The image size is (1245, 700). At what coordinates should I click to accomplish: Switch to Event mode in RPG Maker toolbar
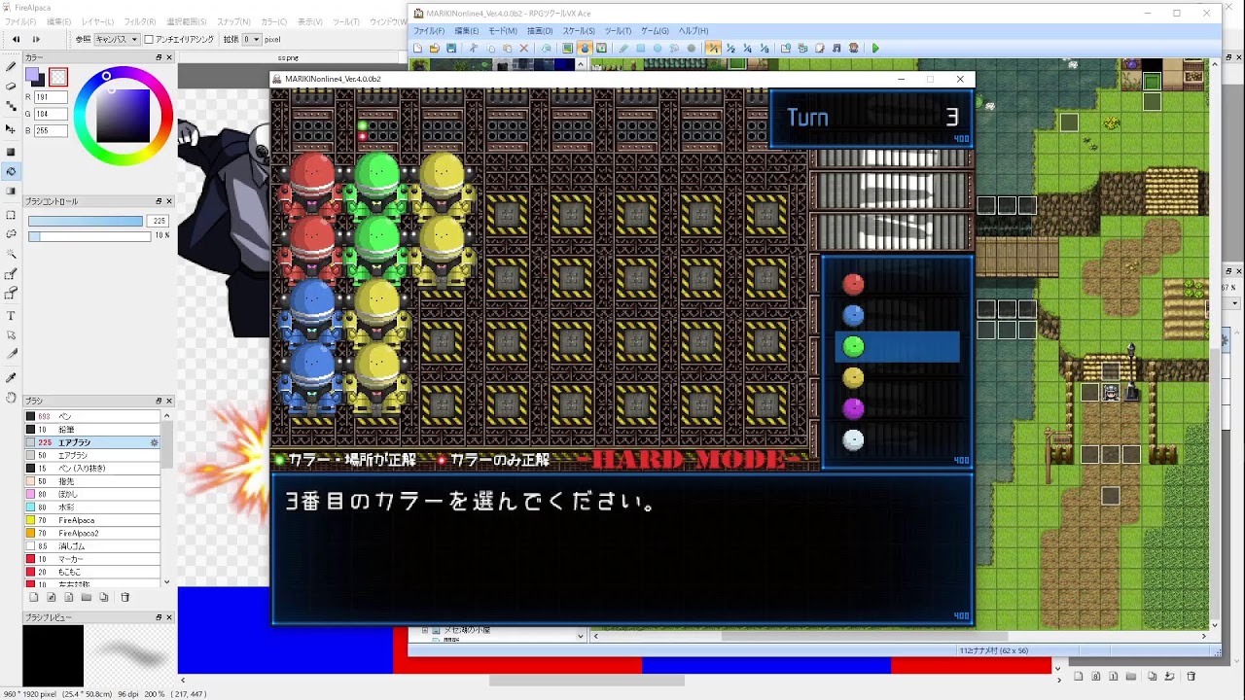(x=585, y=48)
